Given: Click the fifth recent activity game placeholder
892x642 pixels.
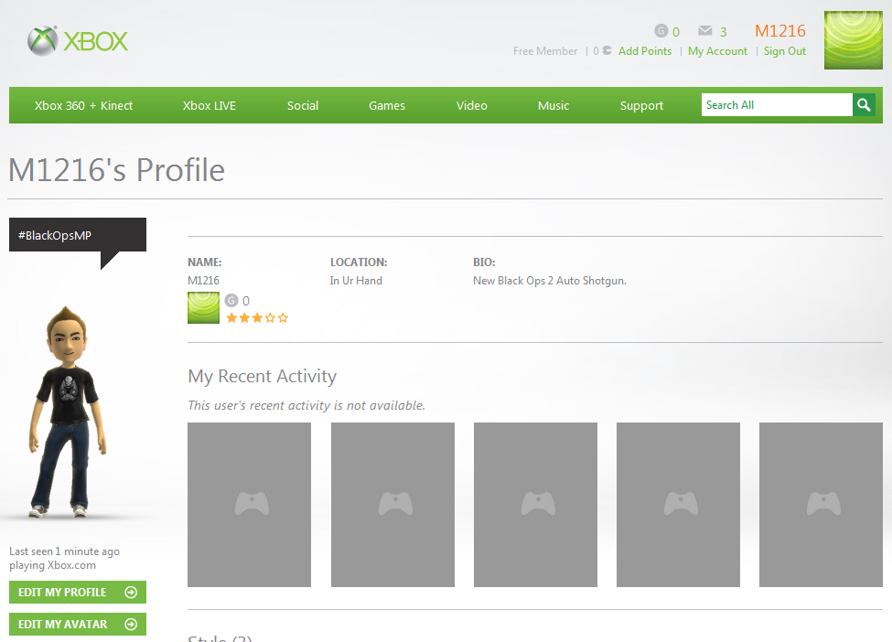Looking at the screenshot, I should tap(821, 505).
